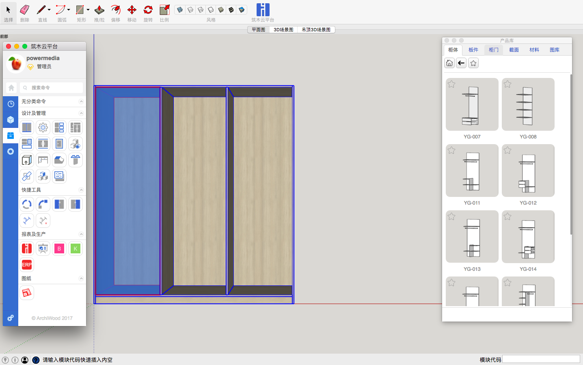Select the YG-008 cabinet thumbnail
This screenshot has height=365, width=583.
pyautogui.click(x=528, y=104)
